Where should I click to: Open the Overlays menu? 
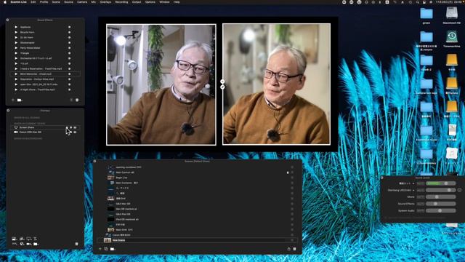(105, 2)
